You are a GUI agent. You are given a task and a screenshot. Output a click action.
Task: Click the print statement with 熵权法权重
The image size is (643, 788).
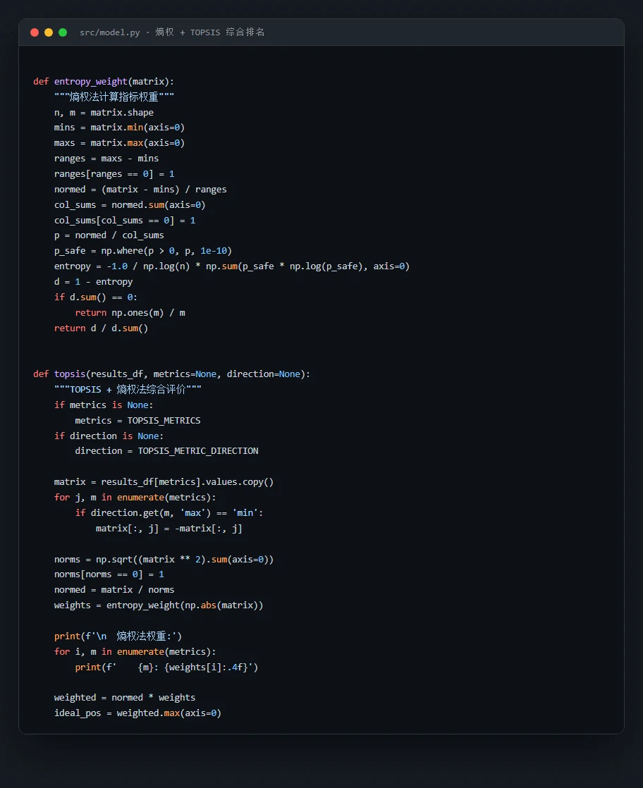tap(118, 636)
